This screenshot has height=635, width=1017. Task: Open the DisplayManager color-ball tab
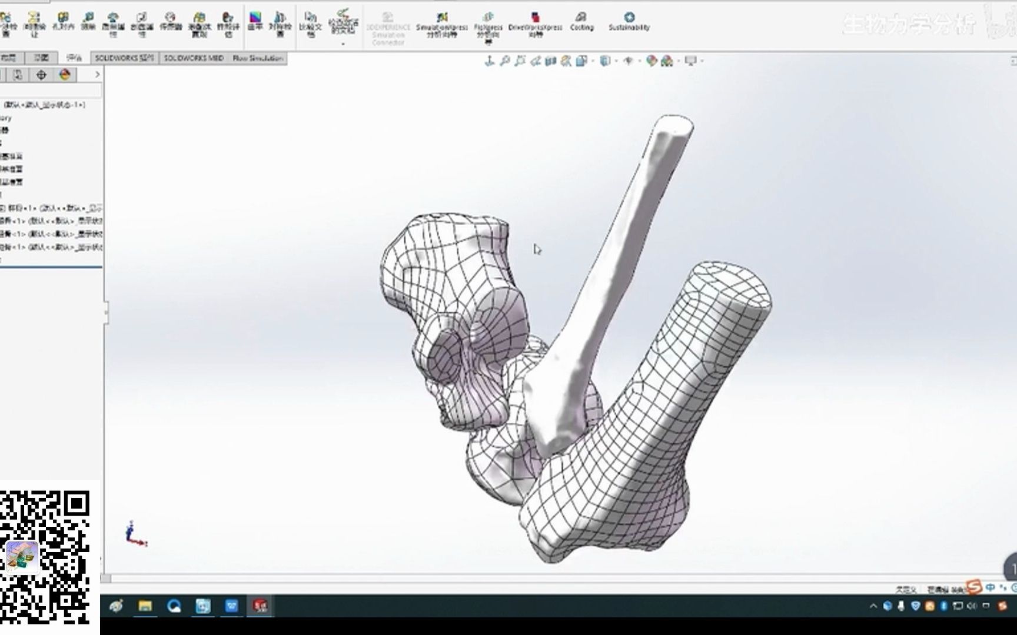[65, 75]
